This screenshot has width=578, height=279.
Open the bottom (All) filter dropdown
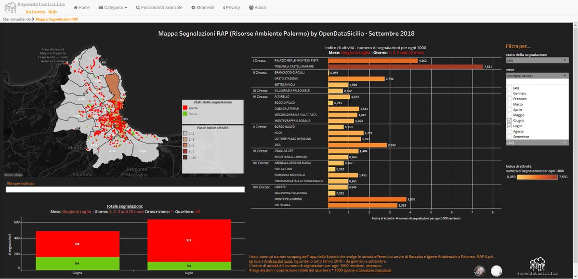click(x=537, y=143)
